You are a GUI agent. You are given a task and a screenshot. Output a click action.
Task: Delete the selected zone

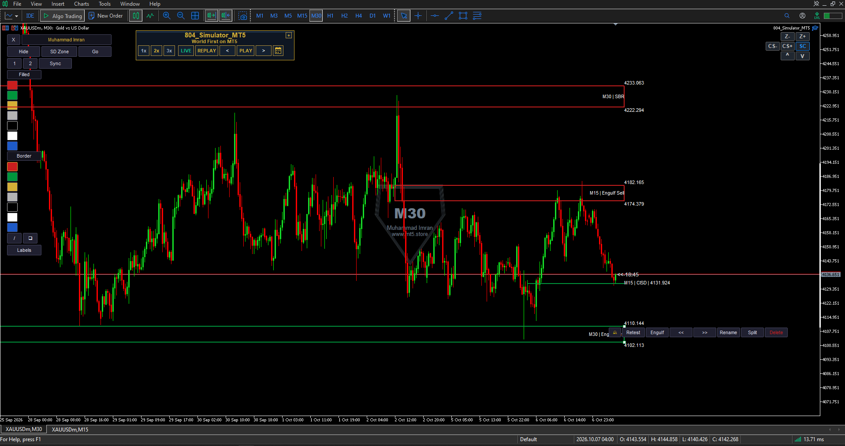[x=776, y=332]
